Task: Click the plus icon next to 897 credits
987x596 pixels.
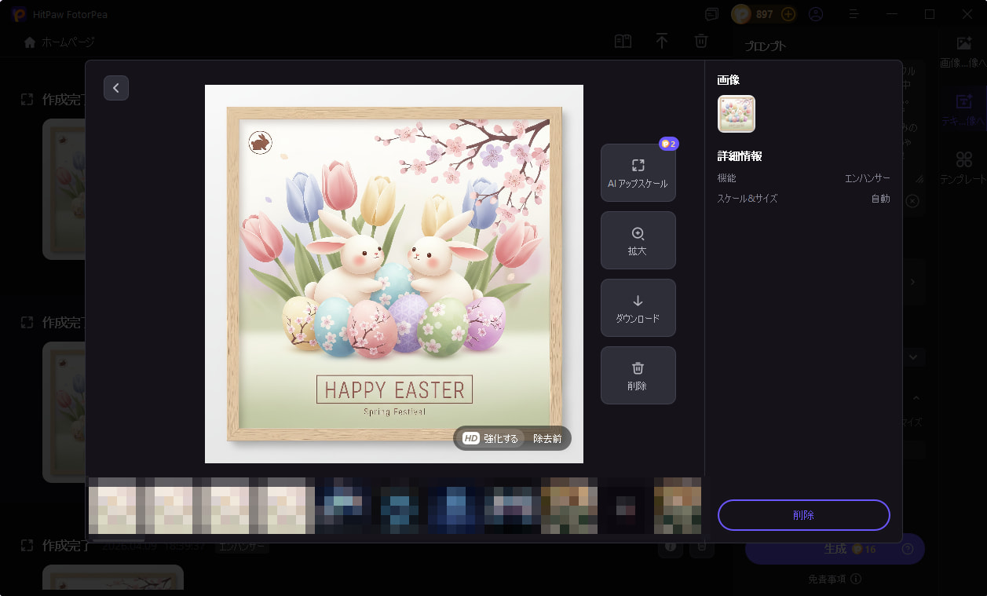Action: [x=788, y=14]
